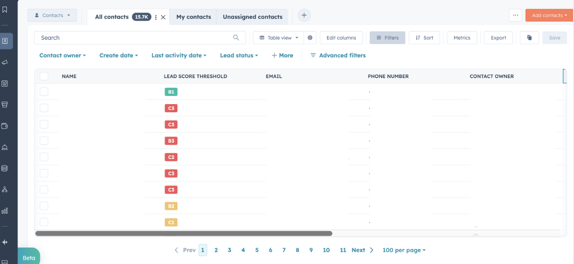Switch to Unassigned contacts tab
Viewport: 574px width, 264px height.
[x=252, y=17]
